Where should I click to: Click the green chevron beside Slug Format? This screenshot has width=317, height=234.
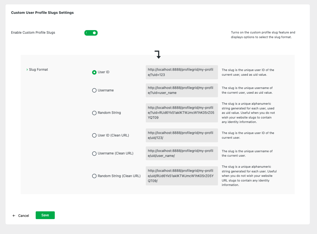[27, 70]
